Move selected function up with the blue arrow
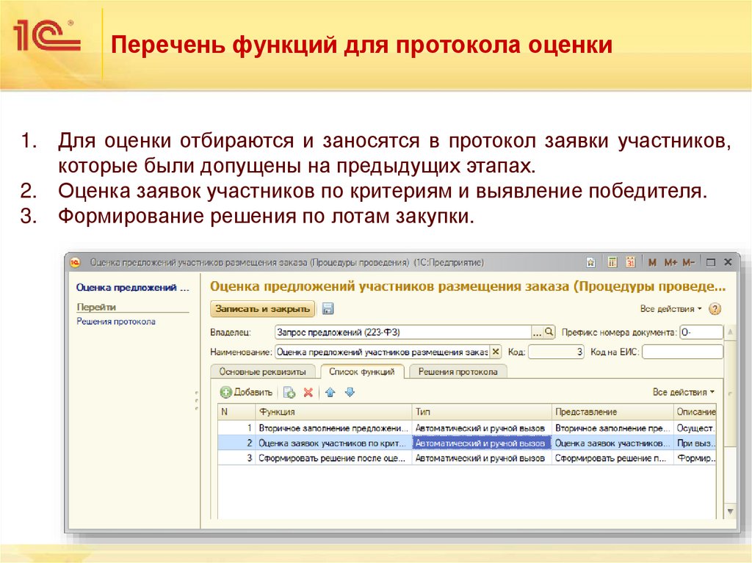Screen dimensions: 752x563 tap(328, 391)
